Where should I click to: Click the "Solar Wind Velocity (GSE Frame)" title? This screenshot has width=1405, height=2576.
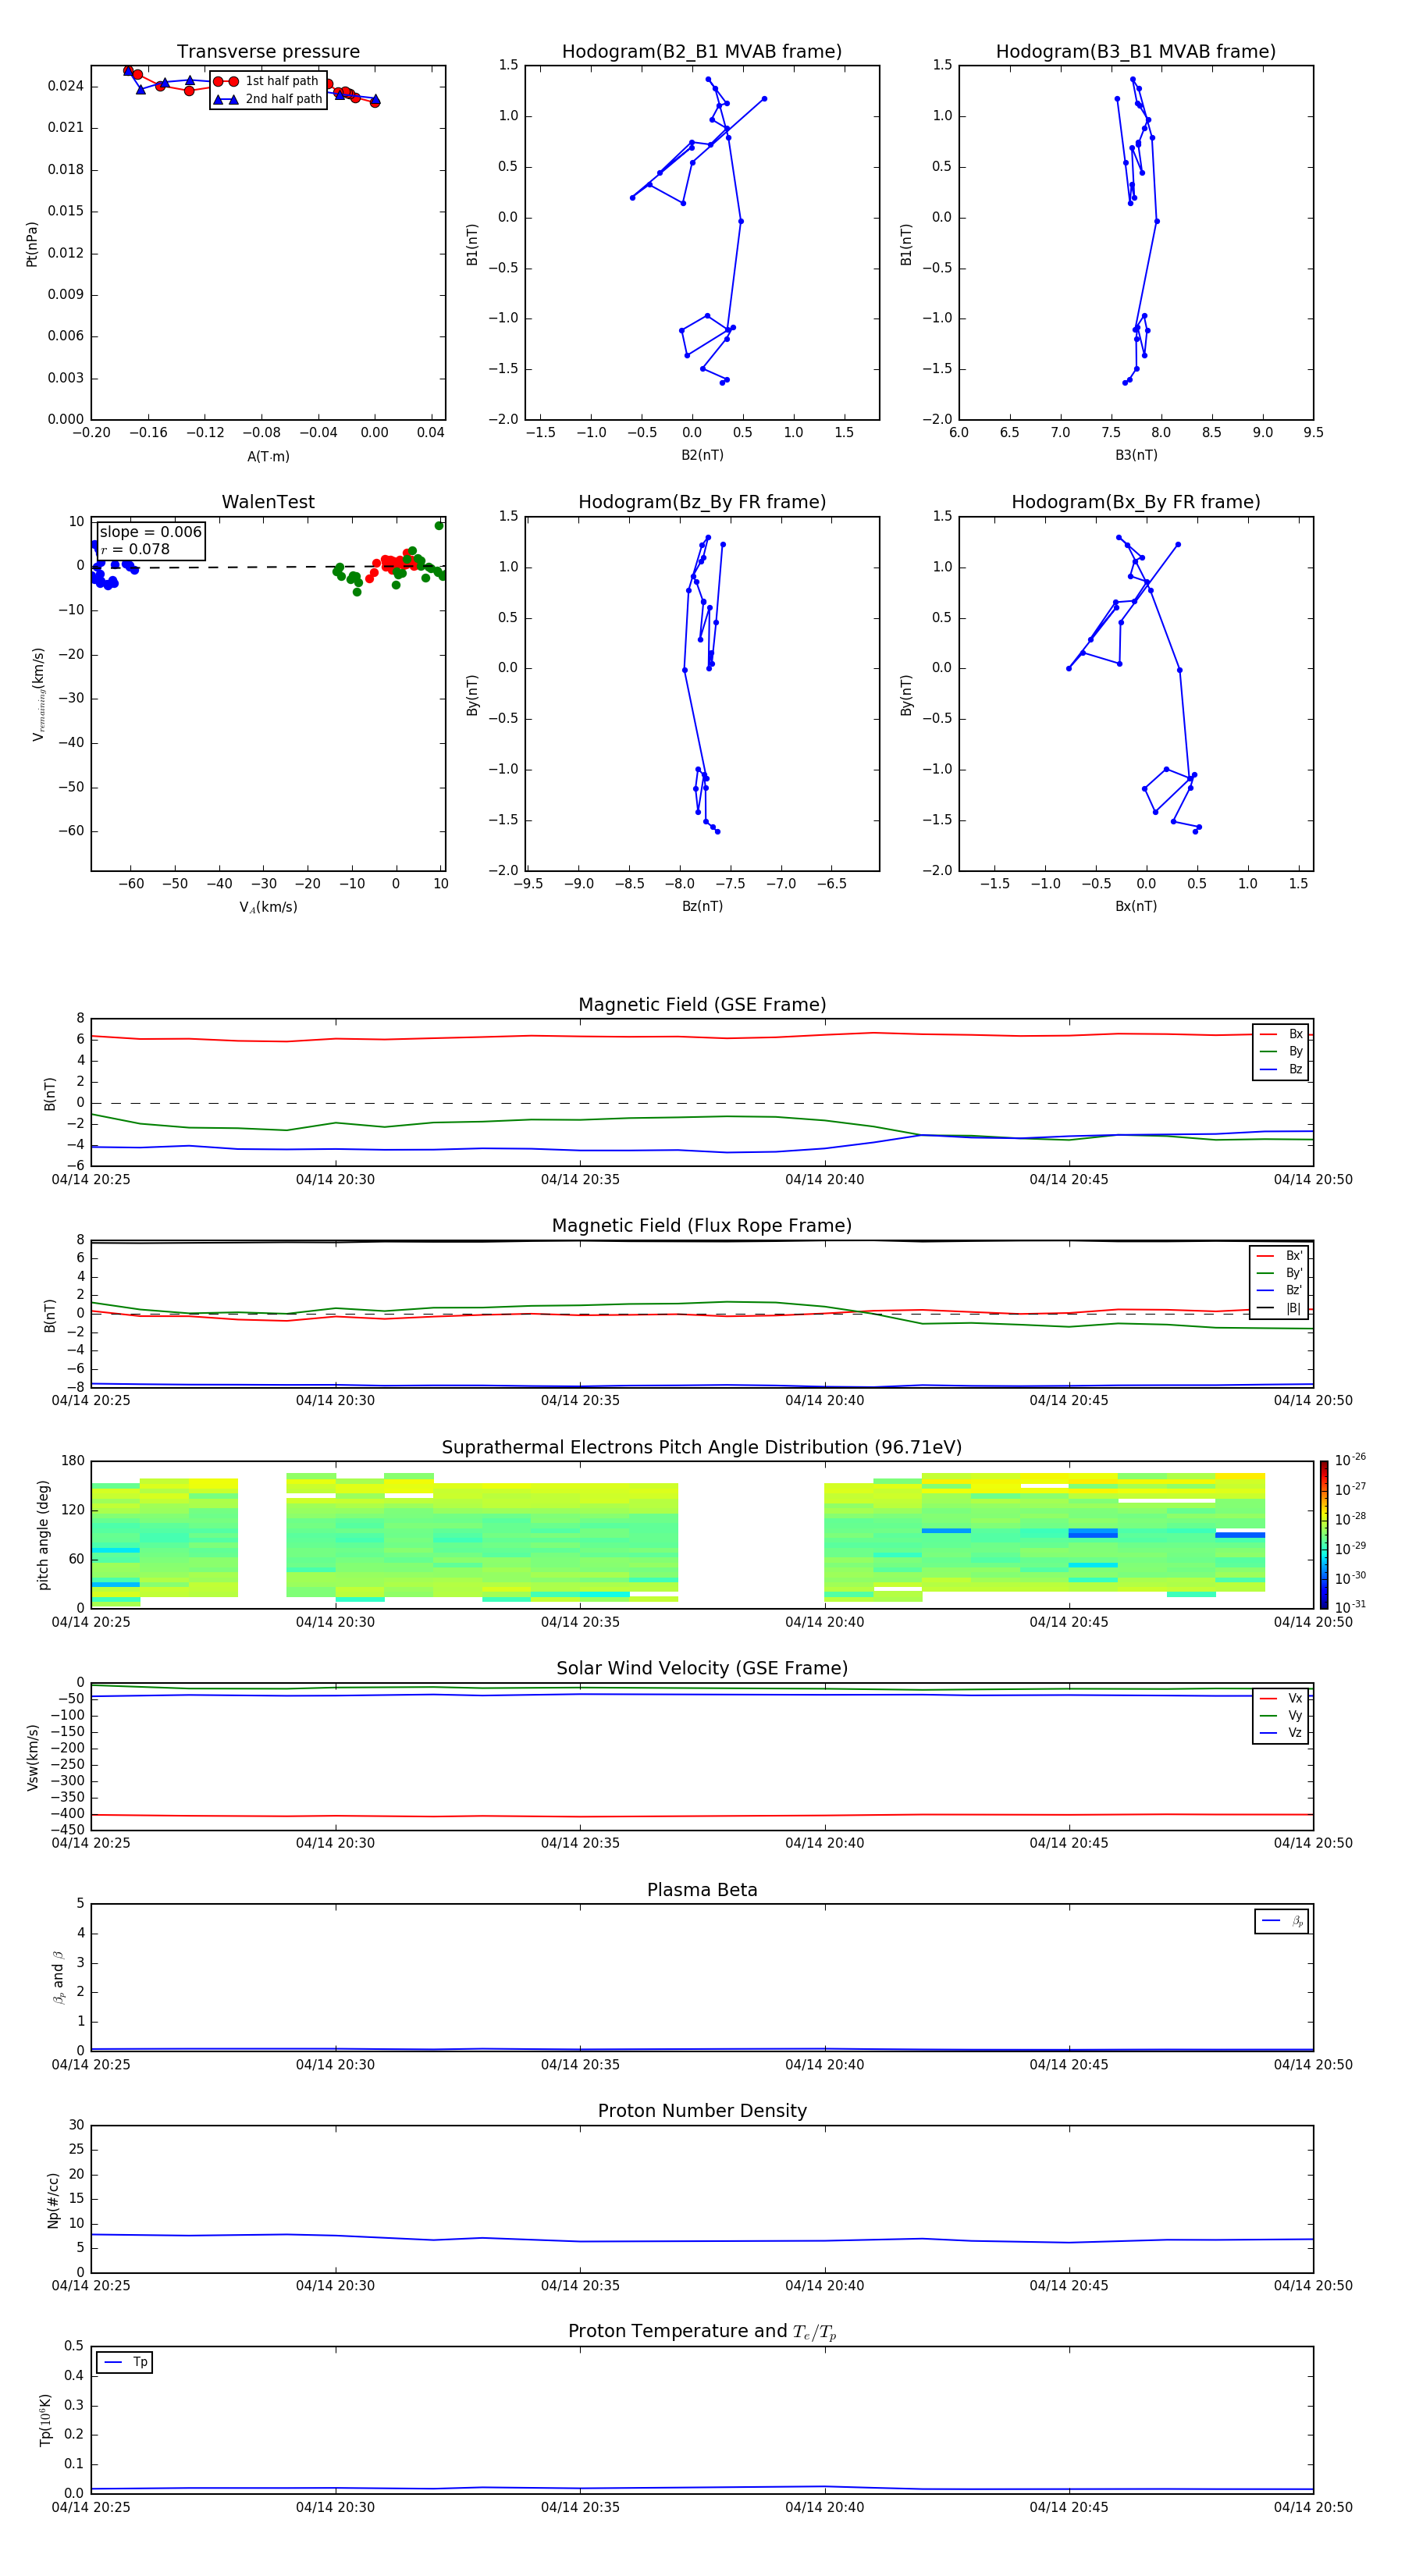pos(702,1669)
